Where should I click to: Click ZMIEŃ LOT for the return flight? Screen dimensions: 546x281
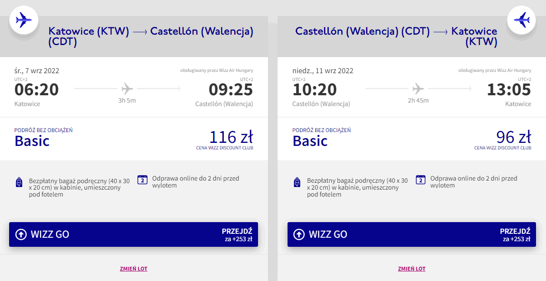point(412,269)
